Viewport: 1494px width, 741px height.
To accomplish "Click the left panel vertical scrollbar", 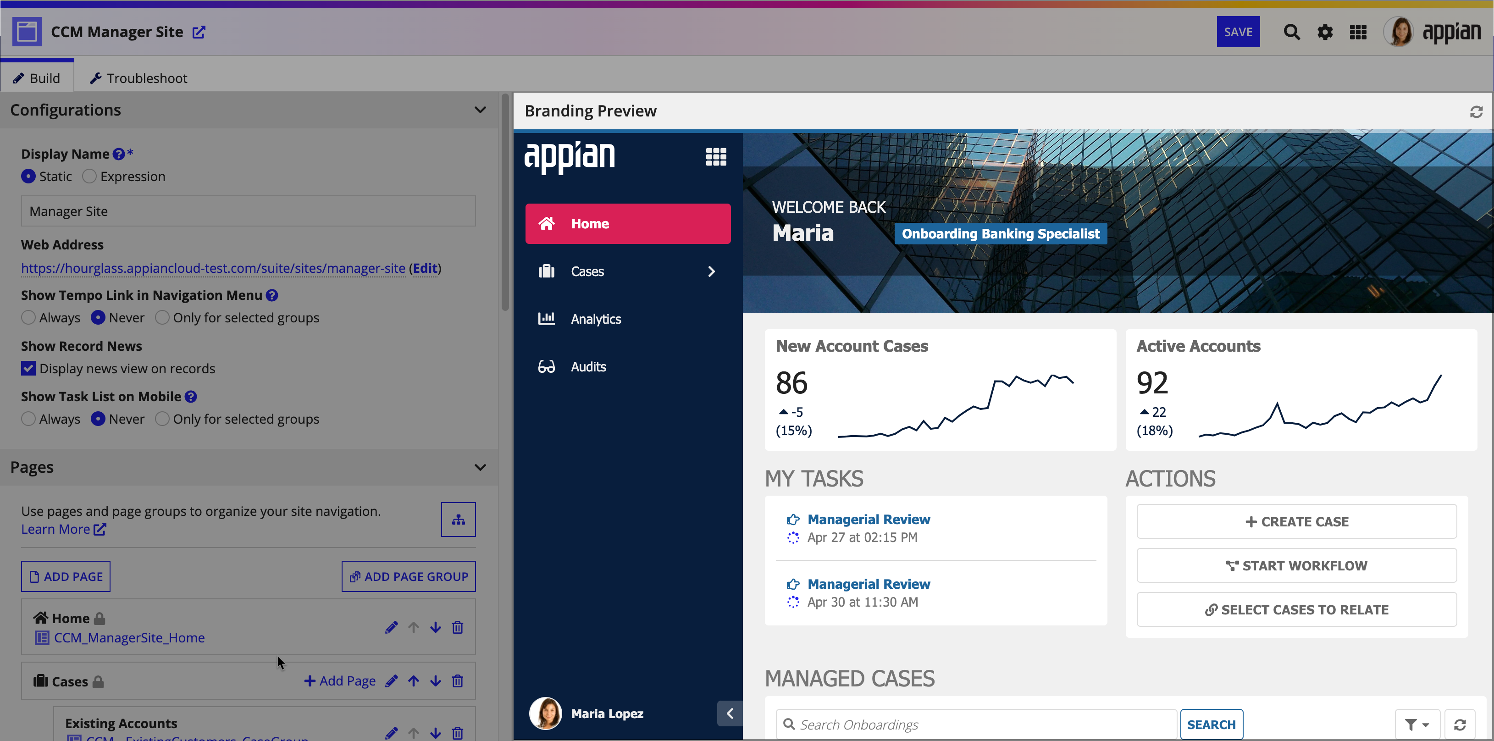I will [x=504, y=203].
